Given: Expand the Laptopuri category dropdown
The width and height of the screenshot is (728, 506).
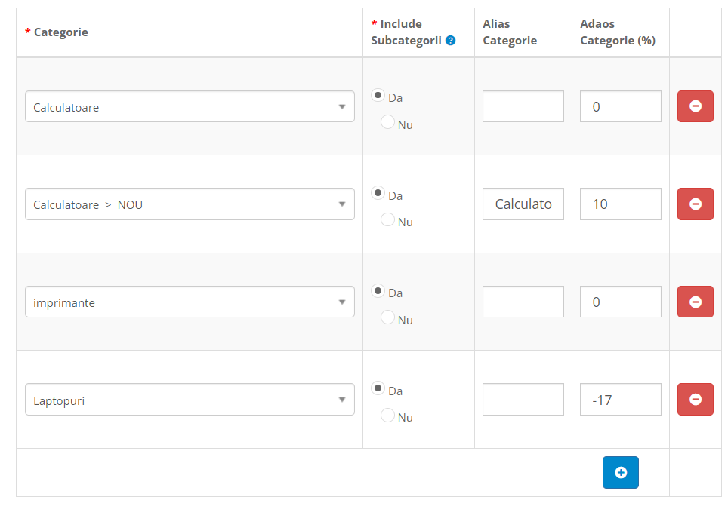Looking at the screenshot, I should point(190,400).
